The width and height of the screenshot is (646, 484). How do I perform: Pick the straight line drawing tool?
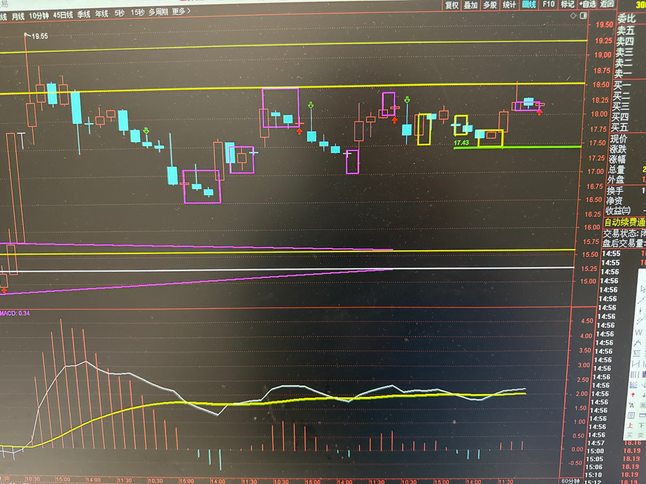[x=641, y=300]
